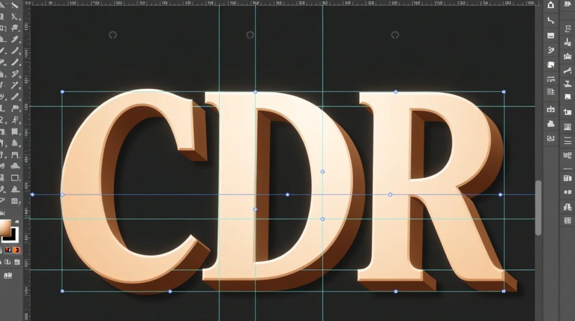575x321 pixels.
Task: Click the small circle marker above the letter R
Action: pos(395,35)
